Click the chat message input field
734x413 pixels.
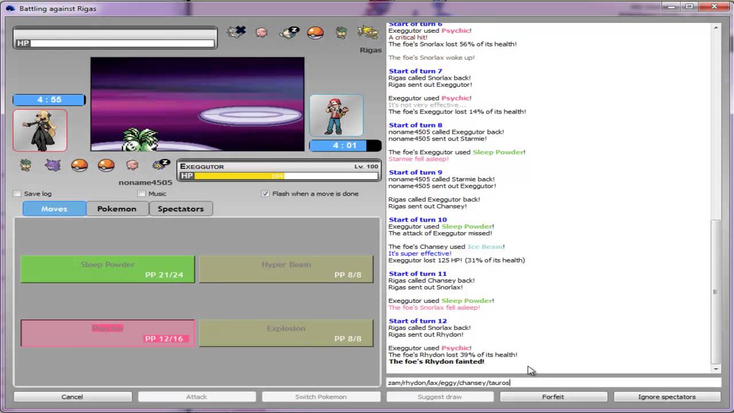tap(553, 383)
